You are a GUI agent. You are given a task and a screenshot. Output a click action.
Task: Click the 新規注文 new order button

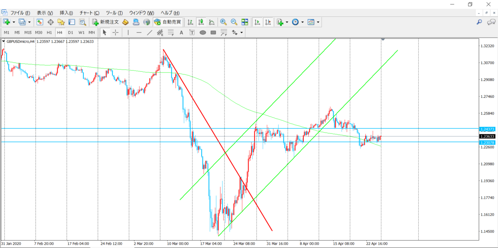point(105,22)
